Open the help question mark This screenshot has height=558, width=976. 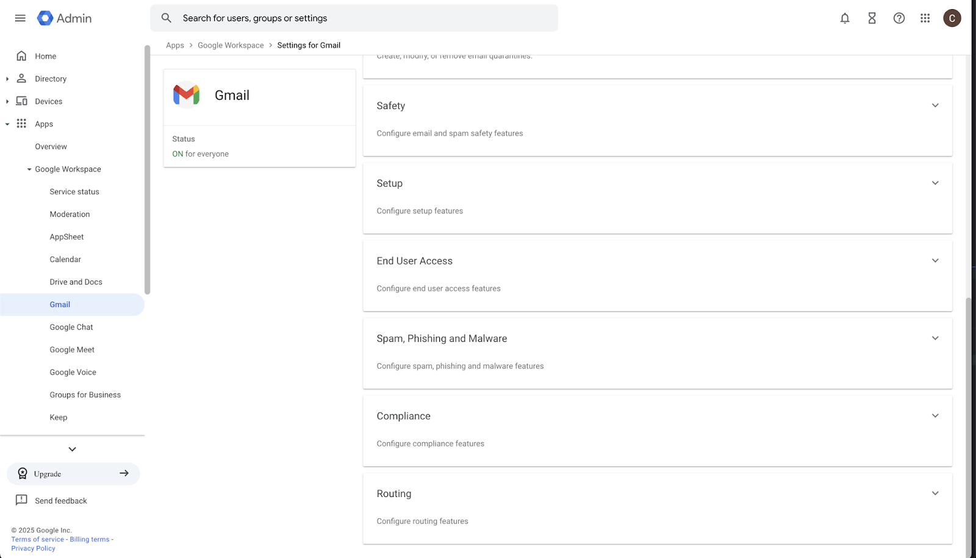click(x=899, y=18)
